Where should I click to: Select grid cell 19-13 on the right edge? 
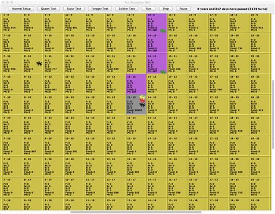point(260,105)
